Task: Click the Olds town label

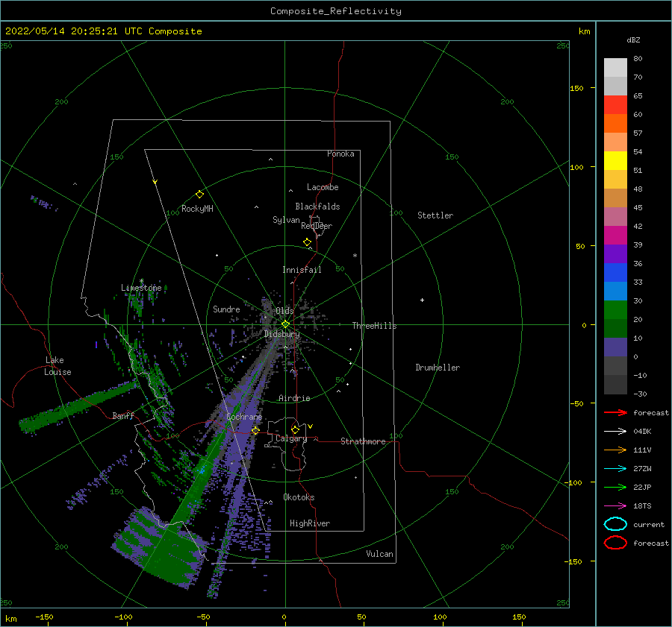Action: click(x=284, y=311)
